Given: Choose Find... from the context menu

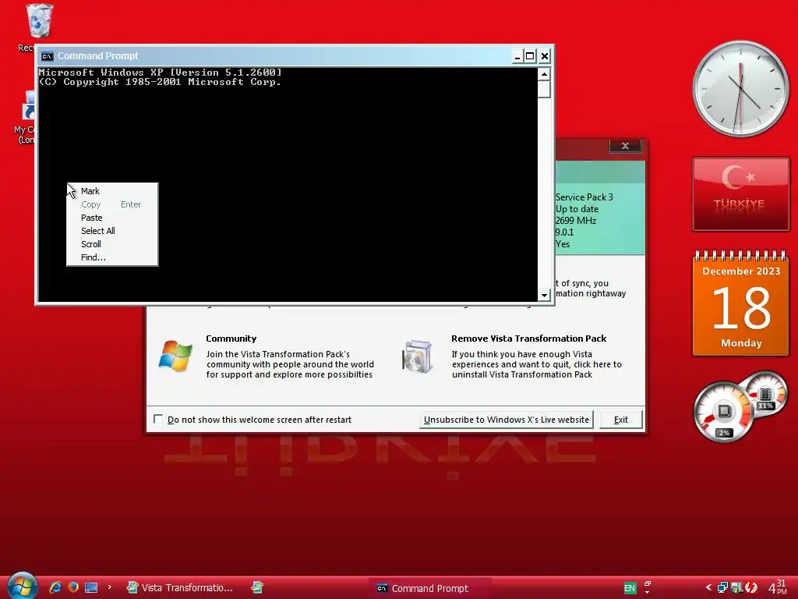Looking at the screenshot, I should coord(112,257).
